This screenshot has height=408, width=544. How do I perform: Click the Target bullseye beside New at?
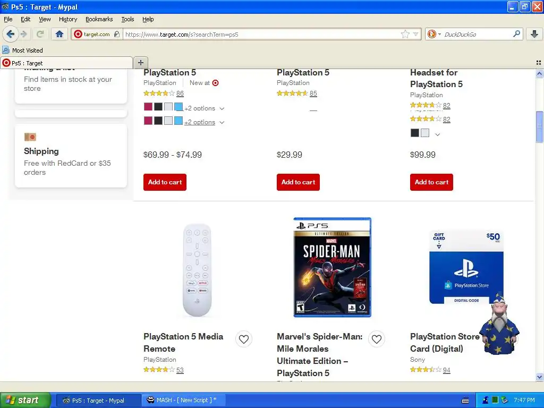(216, 83)
